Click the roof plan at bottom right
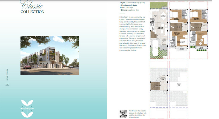The image size is (219, 119). 178,85
